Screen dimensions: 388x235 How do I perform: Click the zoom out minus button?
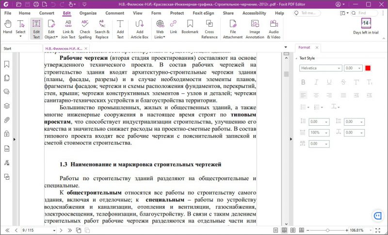coord(308,230)
